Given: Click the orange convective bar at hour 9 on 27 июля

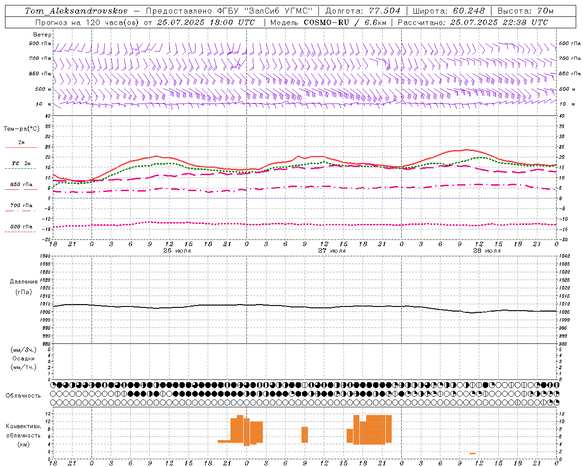Looking at the screenshot, I should pos(305,435).
